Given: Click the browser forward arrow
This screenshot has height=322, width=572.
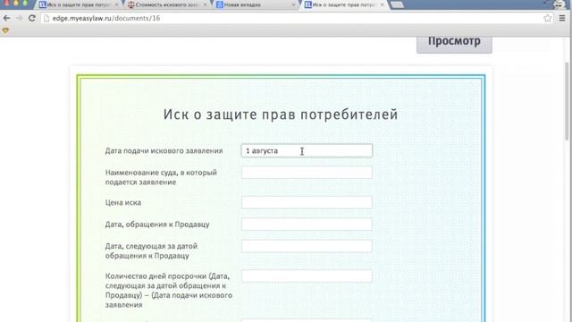Looking at the screenshot, I should 20,18.
